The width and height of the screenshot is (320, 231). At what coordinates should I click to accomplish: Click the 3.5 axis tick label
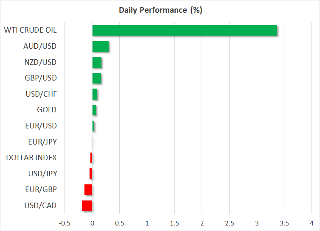point(284,223)
